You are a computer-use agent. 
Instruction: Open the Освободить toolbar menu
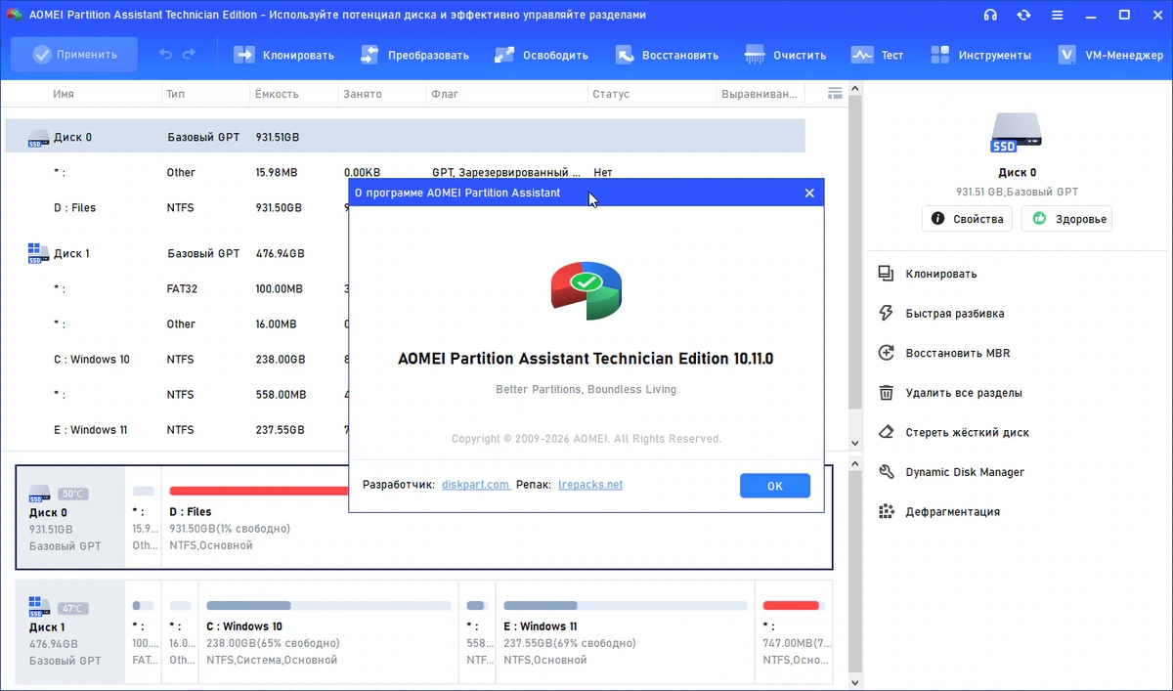[x=541, y=55]
